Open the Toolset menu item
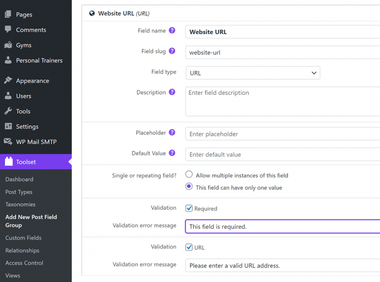This screenshot has width=380, height=282. point(36,162)
